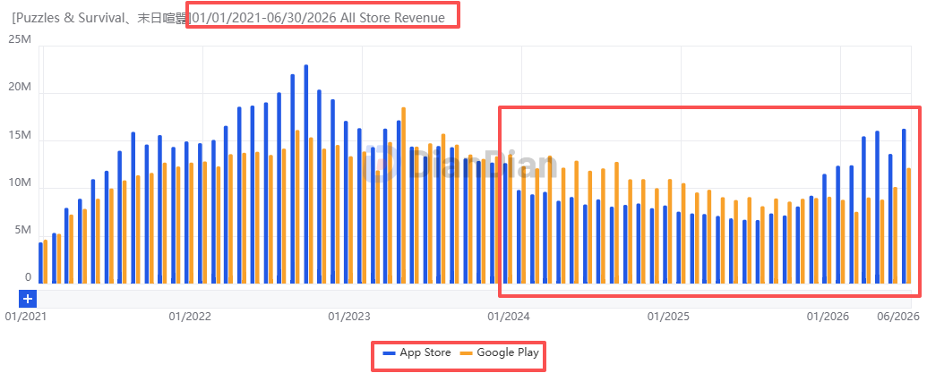The image size is (927, 373).
Task: Click the blue plus icon below the chart
Action: (x=28, y=299)
